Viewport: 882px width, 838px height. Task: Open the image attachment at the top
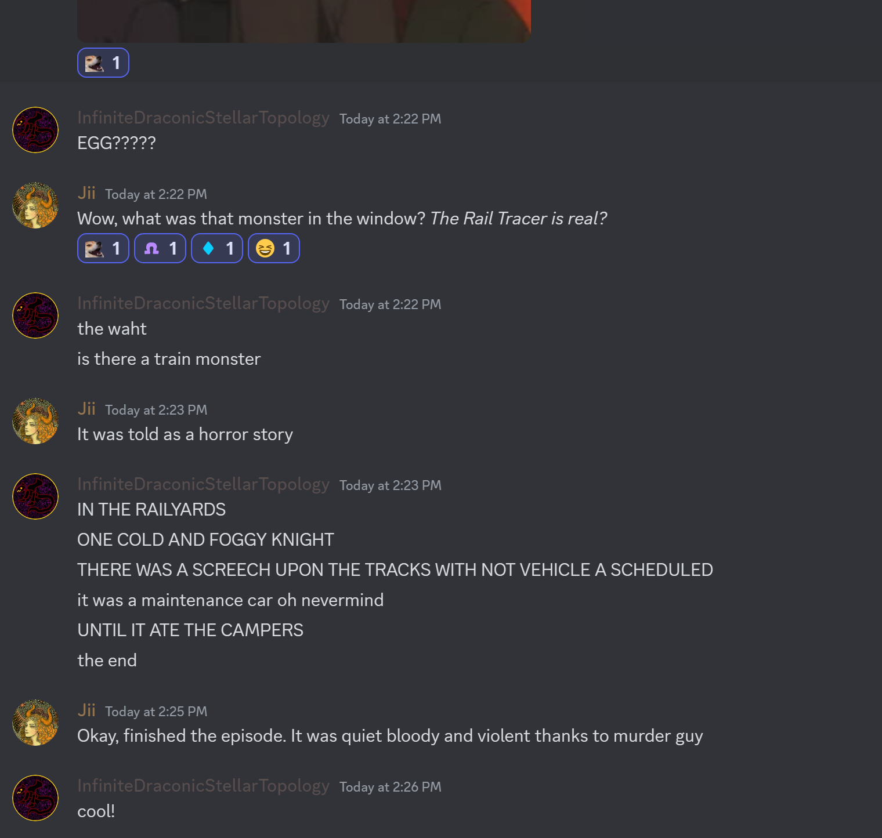point(304,21)
